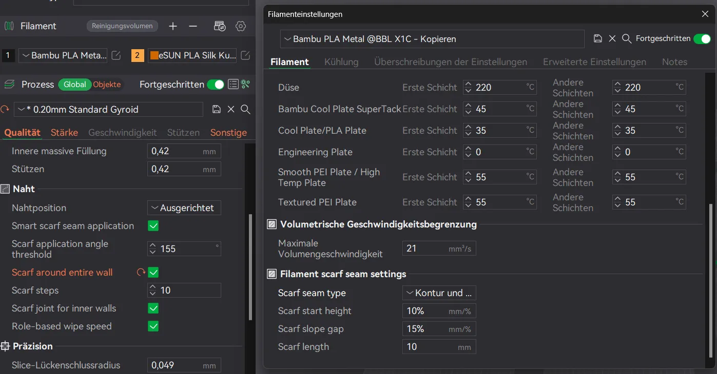Select filament slot 2 orange color swatch

[137, 55]
